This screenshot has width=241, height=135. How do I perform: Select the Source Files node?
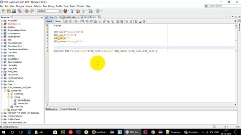pyautogui.click(x=16, y=91)
